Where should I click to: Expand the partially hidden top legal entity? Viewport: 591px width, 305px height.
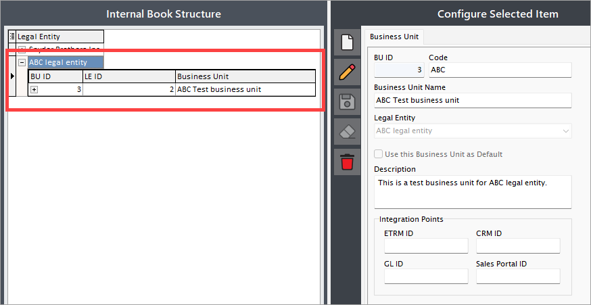point(22,49)
